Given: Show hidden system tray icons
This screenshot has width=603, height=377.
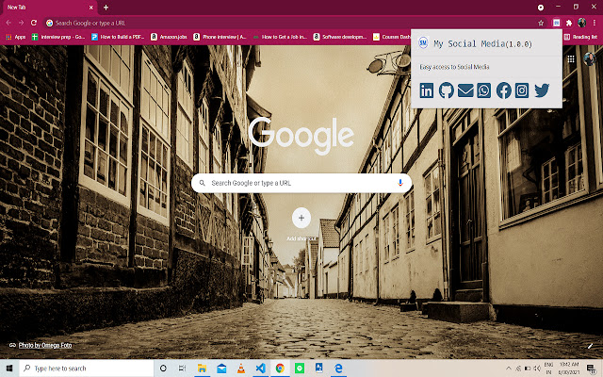Looking at the screenshot, I should pyautogui.click(x=509, y=369).
